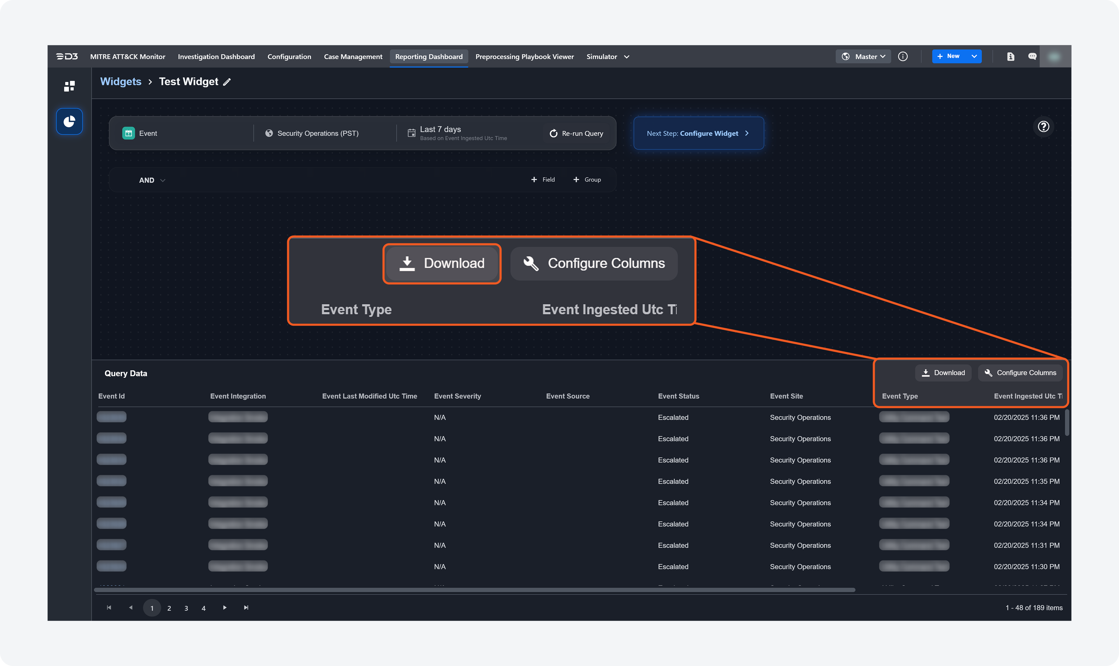Screen dimensions: 1119x666
Task: Click the help question mark icon
Action: (x=1043, y=127)
